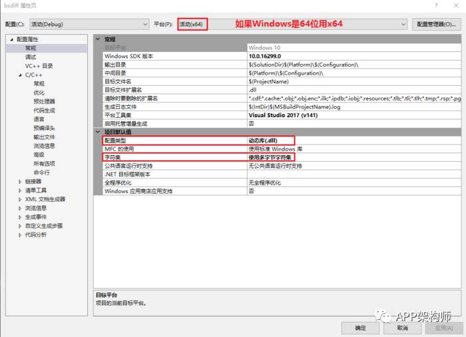466x337 pixels.
Task: Select 输出文件 tree item
Action: tap(44, 137)
